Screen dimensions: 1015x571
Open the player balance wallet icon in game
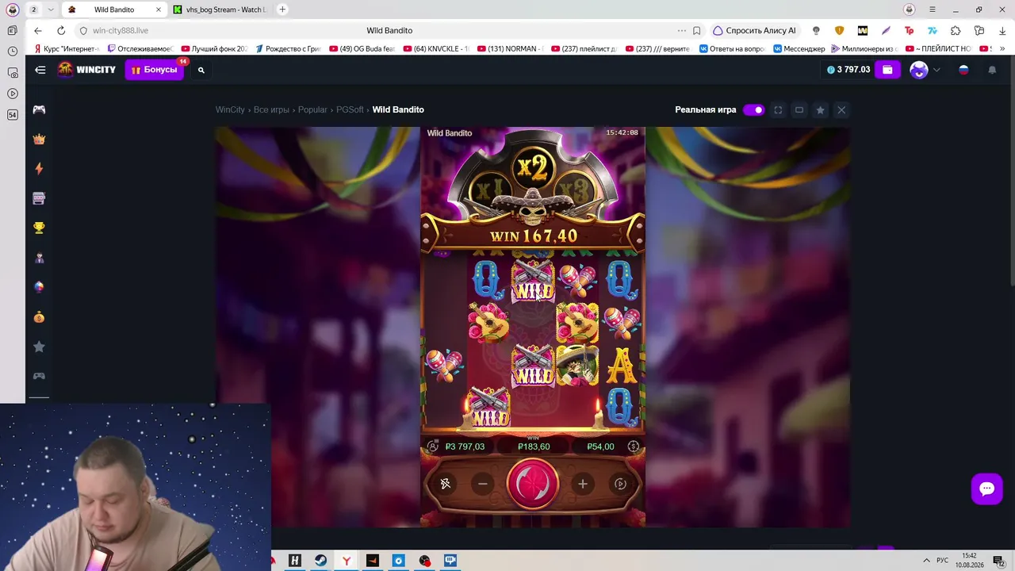coord(432,446)
